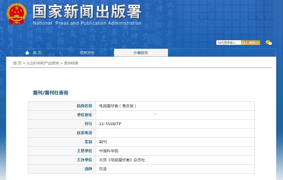Go to 首页 in the breadcrumb
Viewport: 283px width, 180px height.
(x=17, y=63)
